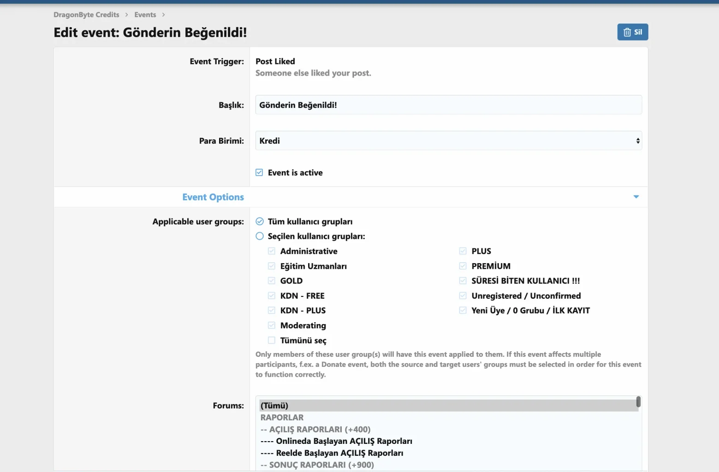Toggle the PLUS group checkbox
This screenshot has height=472, width=719.
coord(463,251)
